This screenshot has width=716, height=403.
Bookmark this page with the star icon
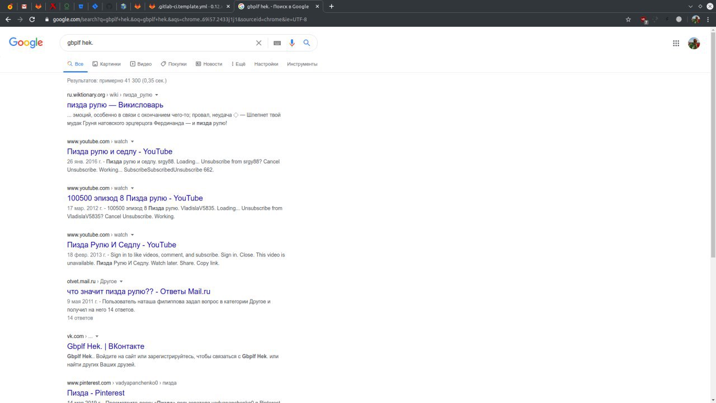tap(628, 19)
